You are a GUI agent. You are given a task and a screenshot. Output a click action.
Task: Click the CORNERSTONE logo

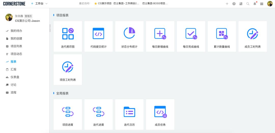[14, 4]
